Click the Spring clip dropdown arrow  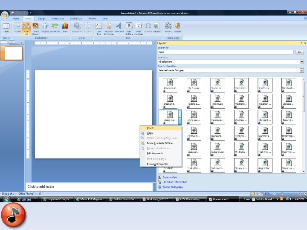[180, 118]
